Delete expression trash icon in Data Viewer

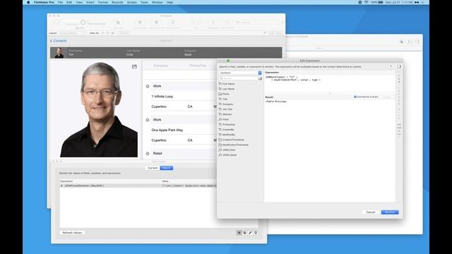[x=256, y=233]
